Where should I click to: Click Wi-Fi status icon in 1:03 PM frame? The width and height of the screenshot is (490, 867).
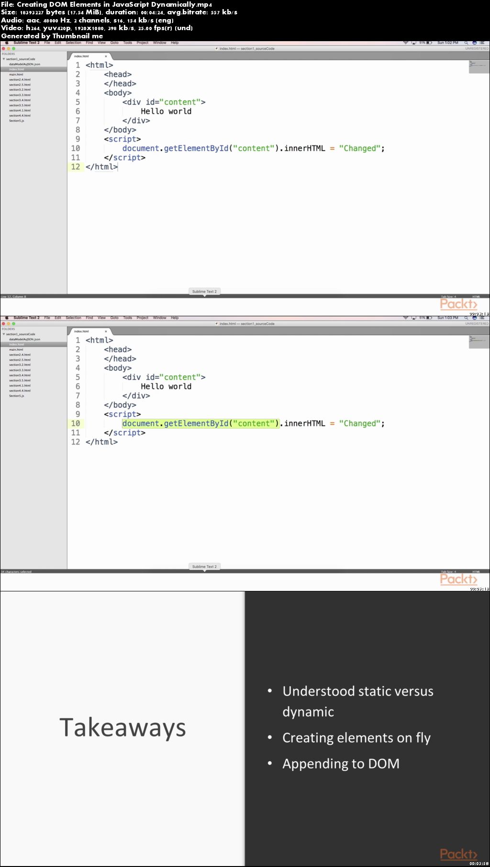[x=406, y=318]
